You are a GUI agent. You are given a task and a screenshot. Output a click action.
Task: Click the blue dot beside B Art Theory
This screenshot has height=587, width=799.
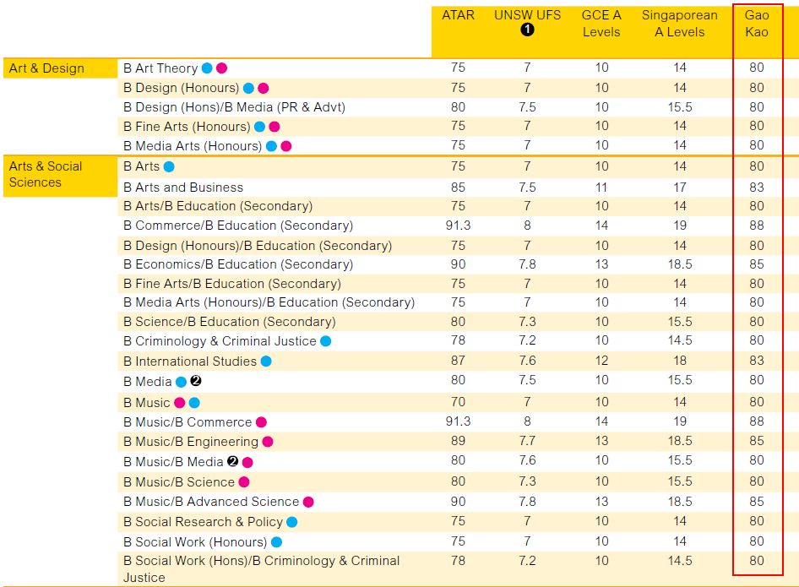(x=207, y=68)
